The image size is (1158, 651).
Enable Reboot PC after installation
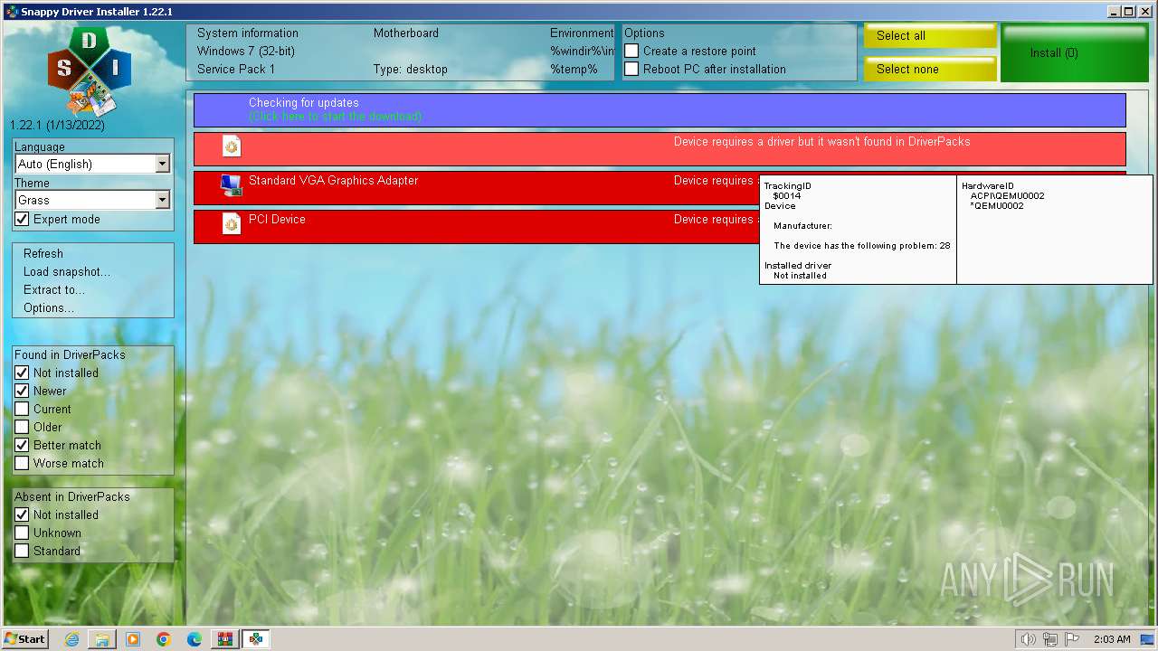632,70
